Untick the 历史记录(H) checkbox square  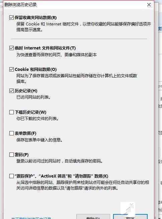[11, 91]
